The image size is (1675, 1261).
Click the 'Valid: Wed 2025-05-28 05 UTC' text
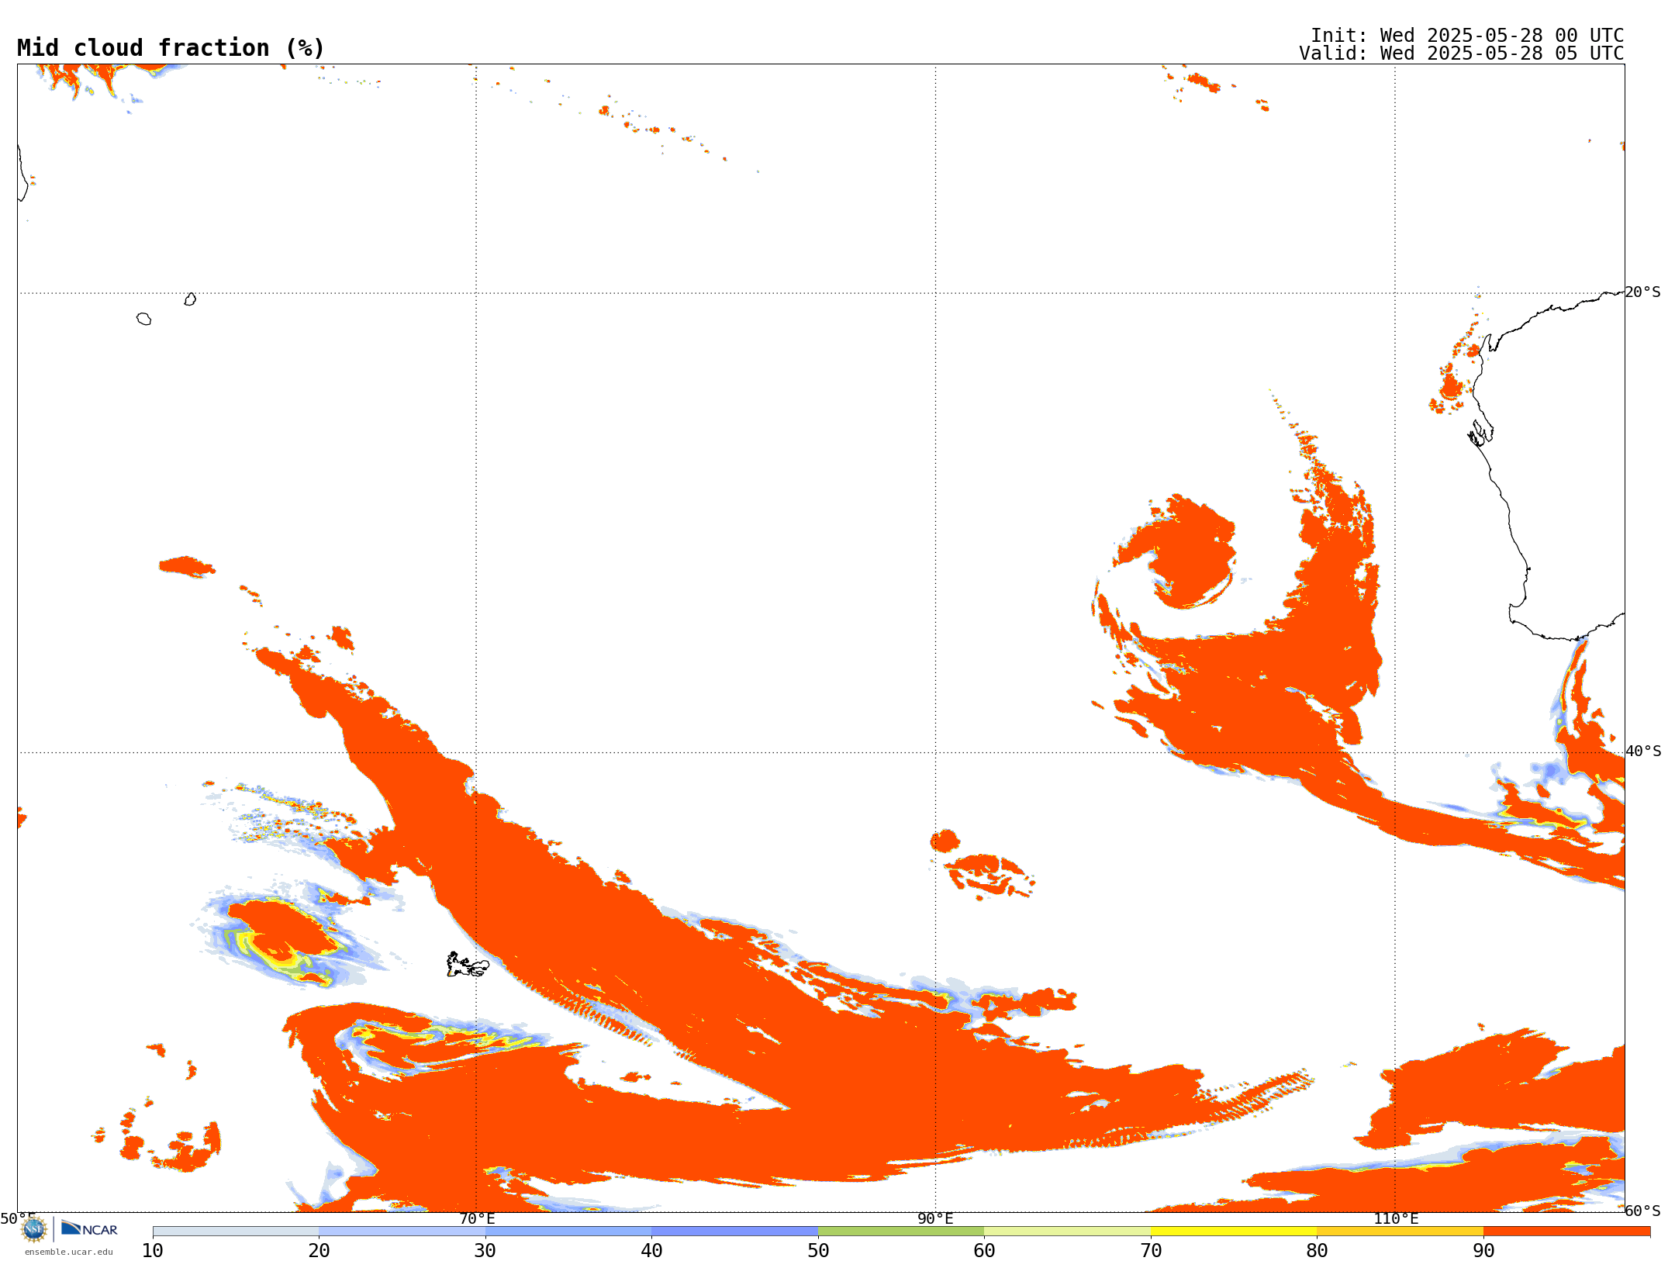pyautogui.click(x=1461, y=54)
